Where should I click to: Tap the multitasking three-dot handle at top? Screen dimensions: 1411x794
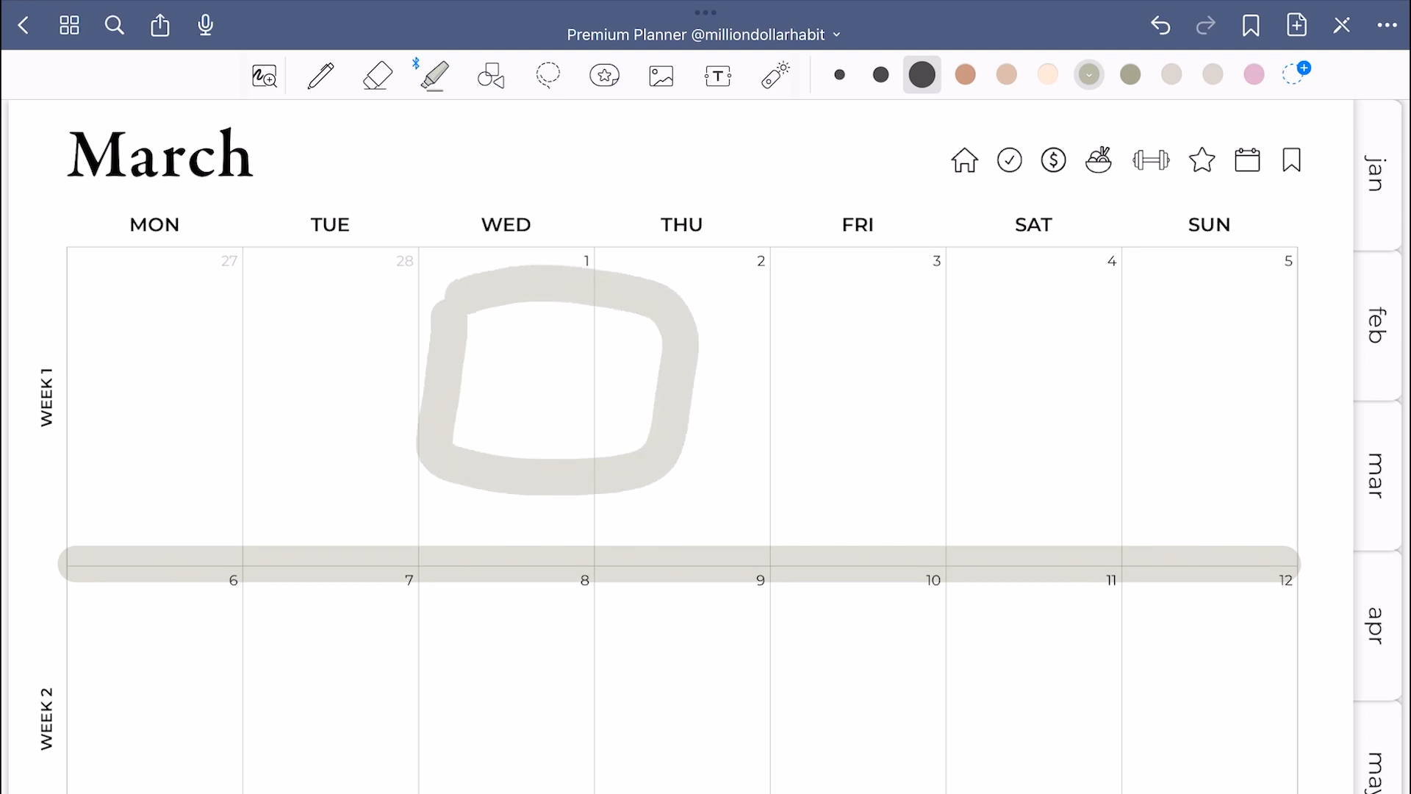click(x=705, y=12)
